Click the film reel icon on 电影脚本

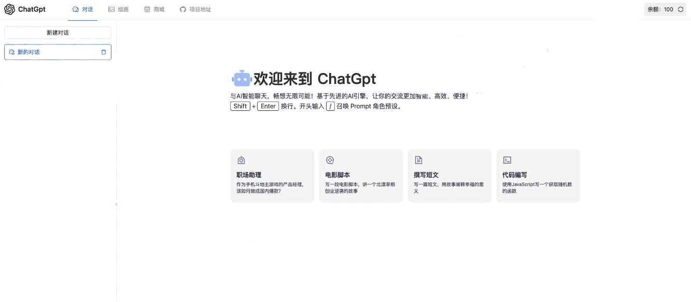[x=330, y=161]
